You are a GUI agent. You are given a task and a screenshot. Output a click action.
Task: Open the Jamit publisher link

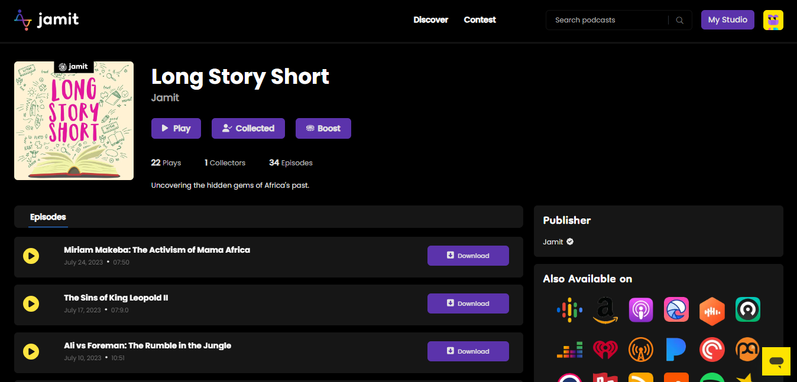553,241
